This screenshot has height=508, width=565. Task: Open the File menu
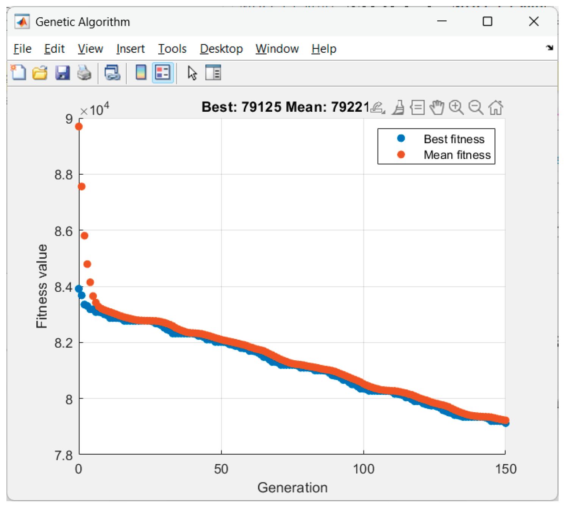tap(22, 49)
